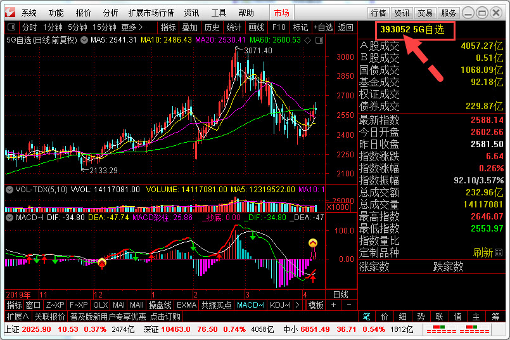The width and height of the screenshot is (510, 340).
Task: Click the 交易 button
Action: tap(426, 13)
